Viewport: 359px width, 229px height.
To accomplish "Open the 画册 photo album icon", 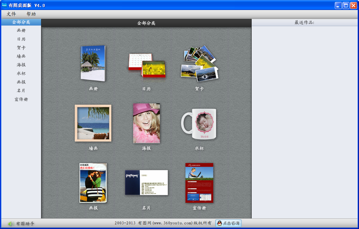I will [x=93, y=63].
